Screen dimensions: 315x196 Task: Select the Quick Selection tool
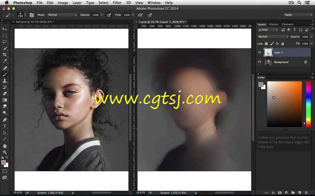(x=5, y=48)
